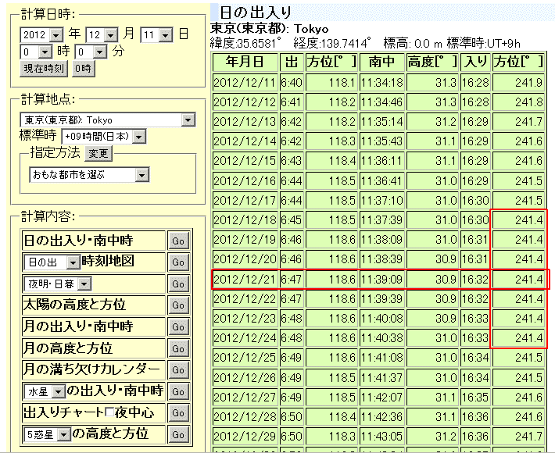555x453 pixels.
Task: Click the 入り column header
Action: [475, 62]
